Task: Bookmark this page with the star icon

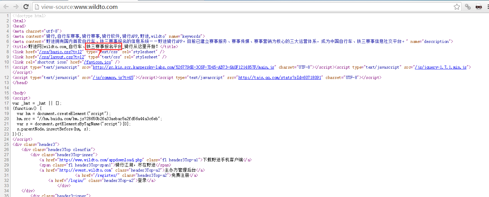Action: pos(457,7)
